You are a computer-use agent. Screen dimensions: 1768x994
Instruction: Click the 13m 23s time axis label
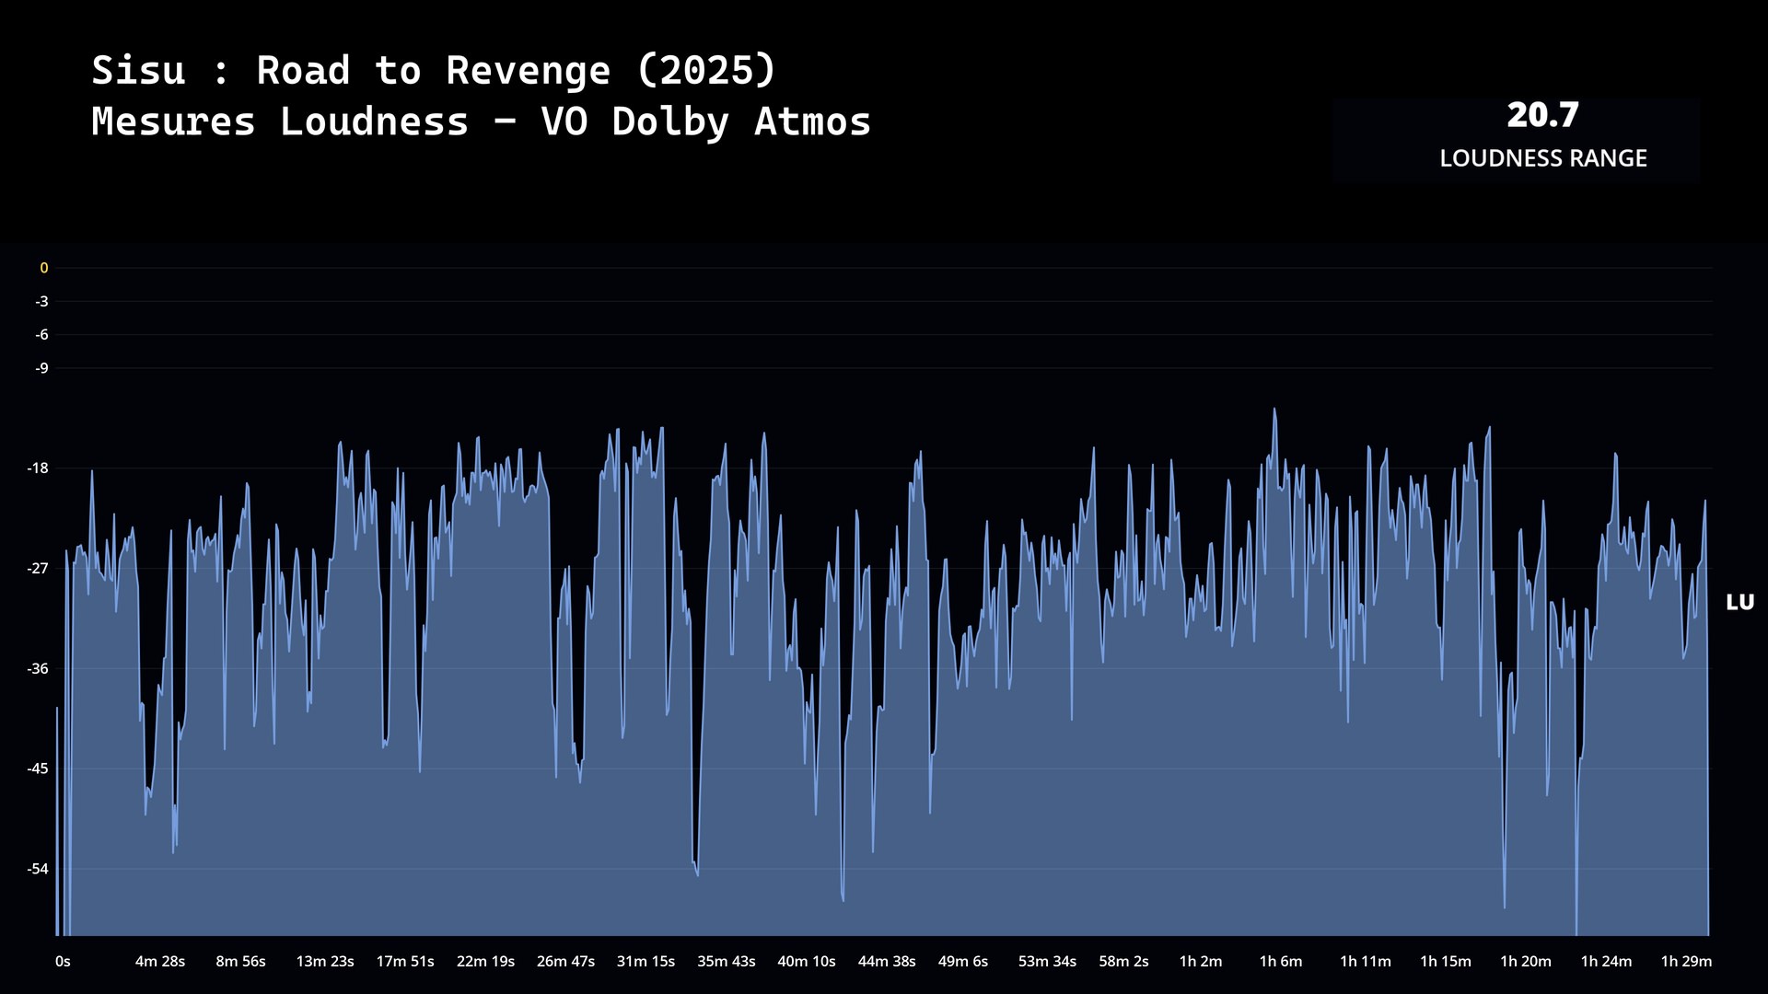[324, 961]
